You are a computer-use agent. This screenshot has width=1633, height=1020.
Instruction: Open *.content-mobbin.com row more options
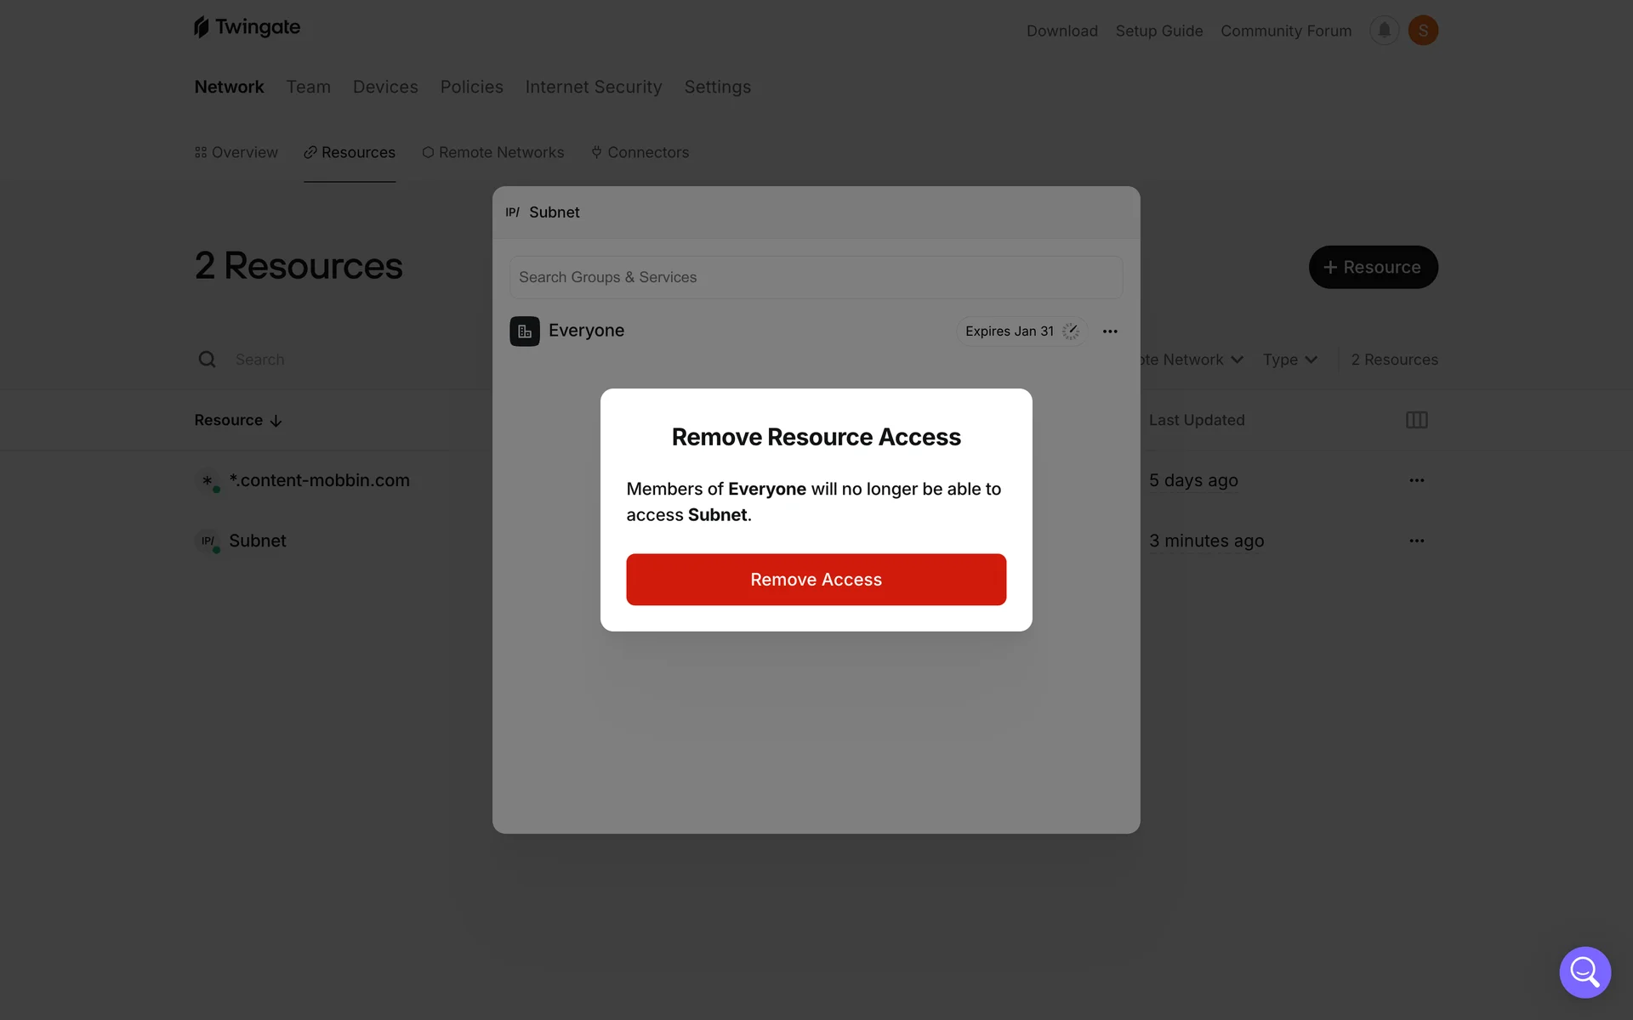1416,480
